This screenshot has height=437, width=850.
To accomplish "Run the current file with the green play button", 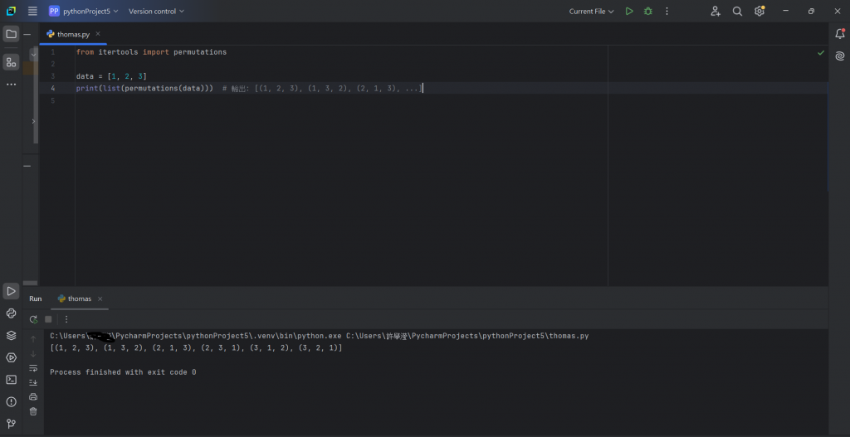I will [x=629, y=11].
